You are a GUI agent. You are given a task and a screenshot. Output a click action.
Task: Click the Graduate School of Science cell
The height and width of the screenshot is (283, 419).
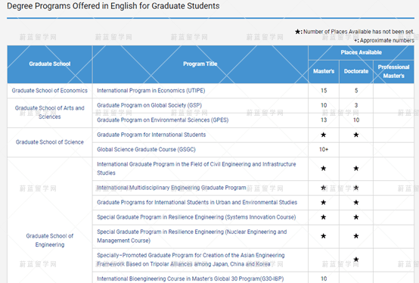pos(50,142)
